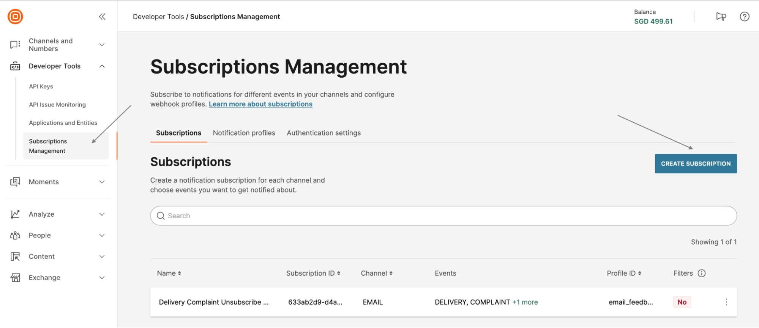Open Learn more about subscriptions link

260,104
